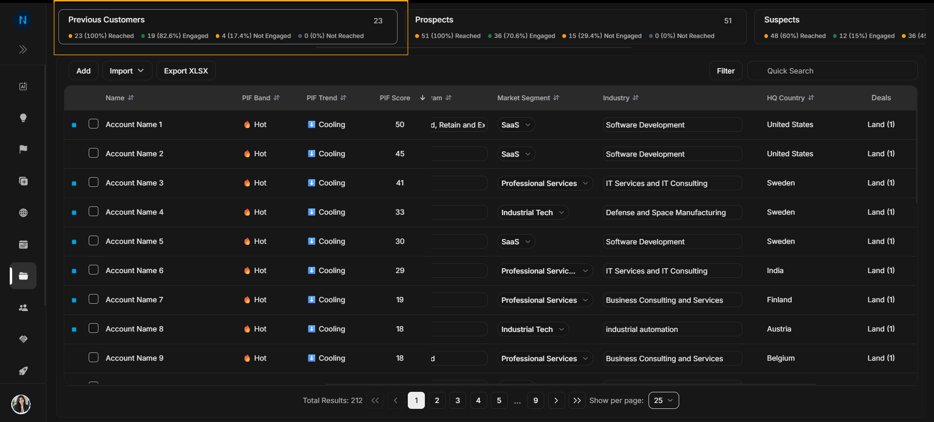Image resolution: width=934 pixels, height=422 pixels.
Task: Change Account Name 3 market segment dropdown
Action: 545,183
